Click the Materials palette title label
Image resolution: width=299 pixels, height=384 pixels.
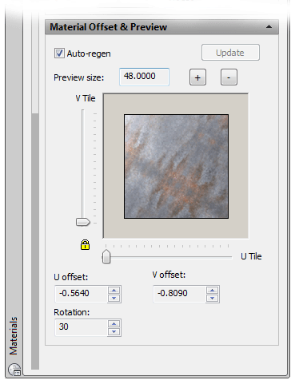tap(14, 336)
